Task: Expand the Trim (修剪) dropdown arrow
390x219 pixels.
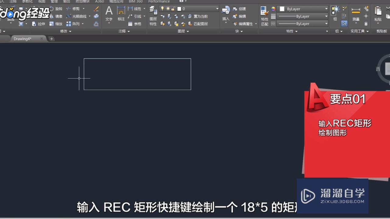Action: [x=83, y=9]
